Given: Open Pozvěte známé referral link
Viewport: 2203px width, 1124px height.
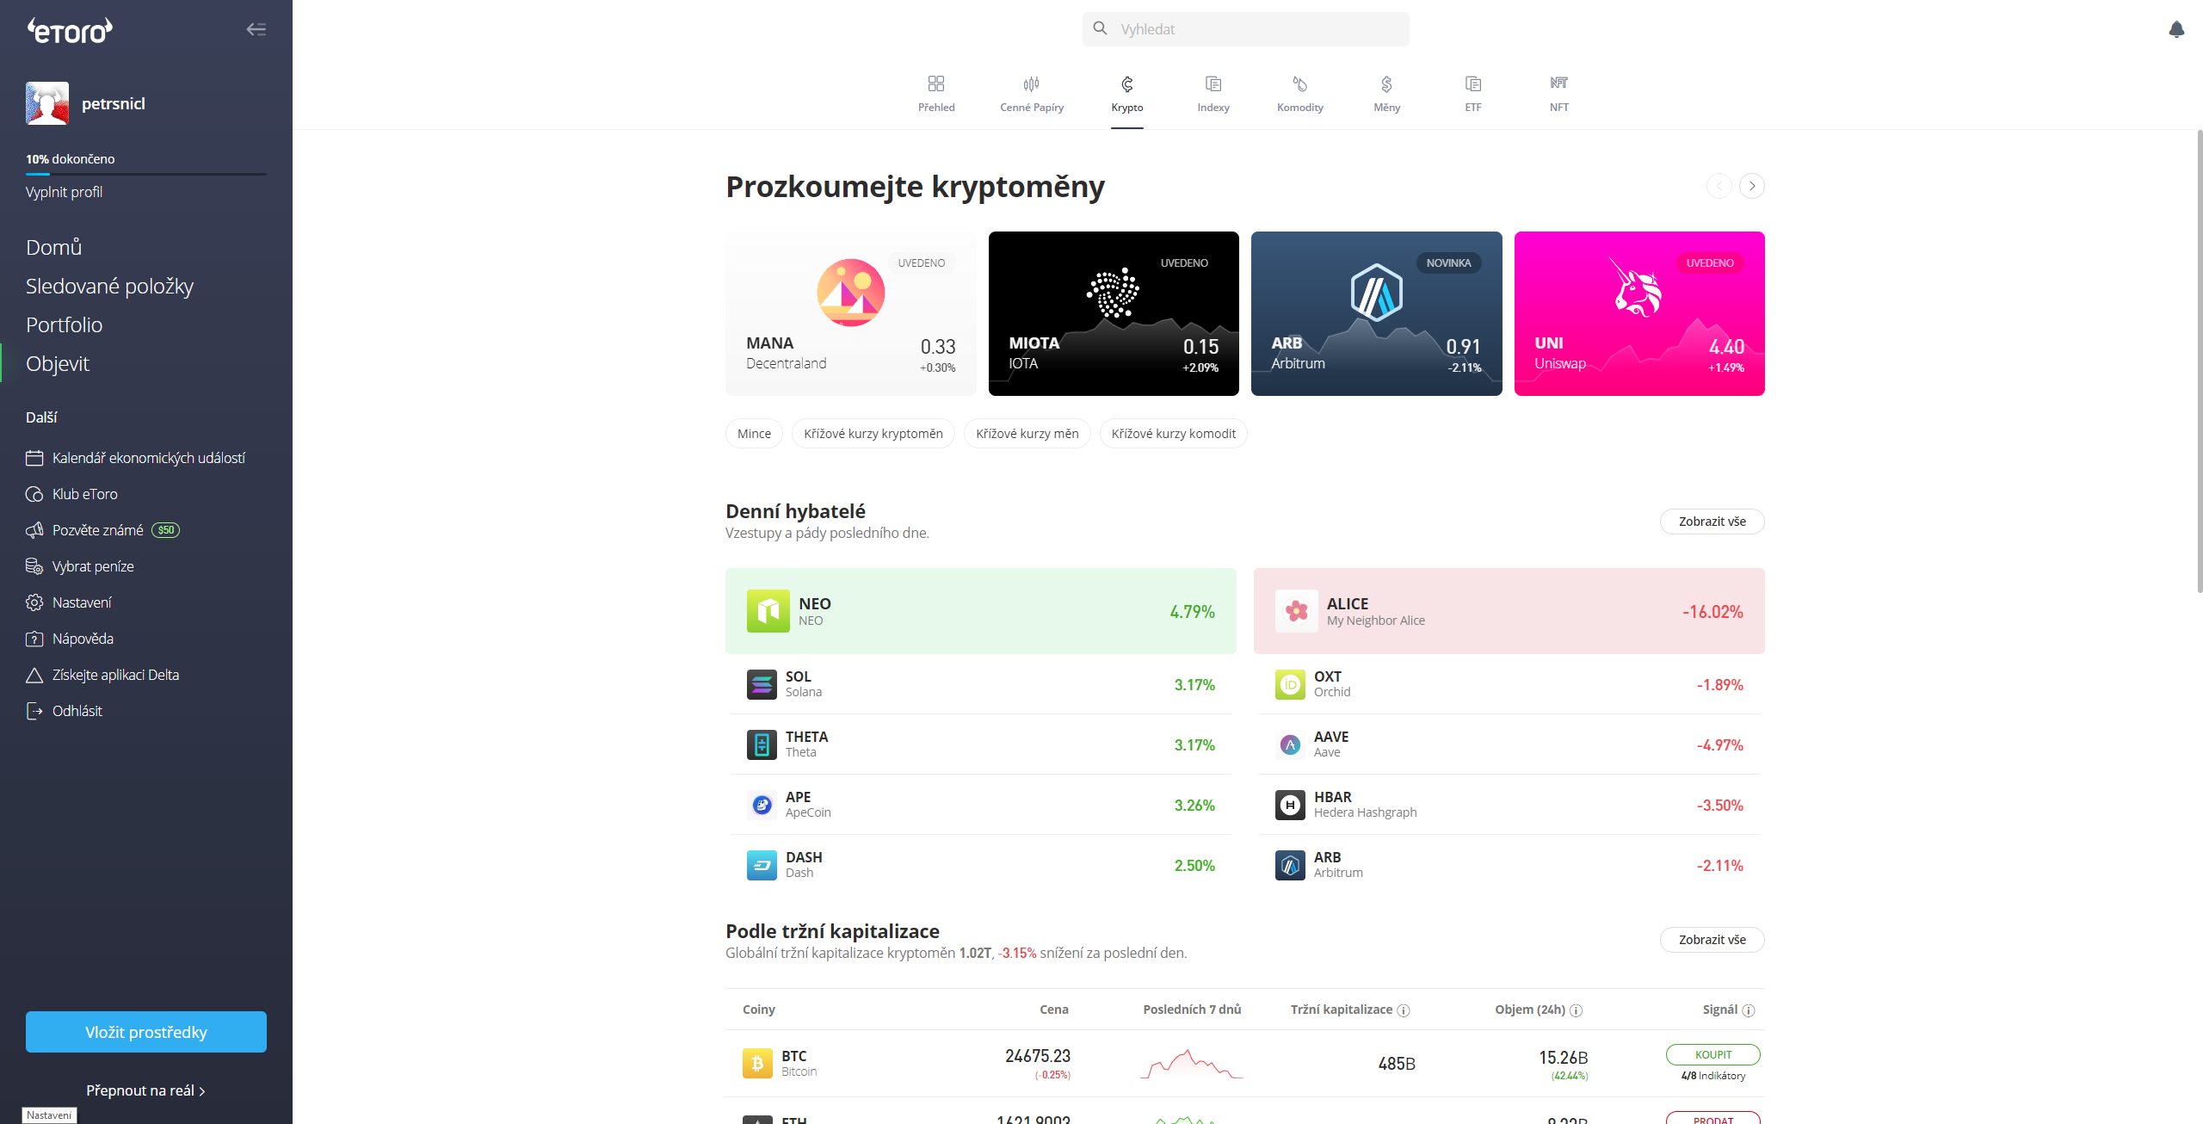Looking at the screenshot, I should click(102, 530).
